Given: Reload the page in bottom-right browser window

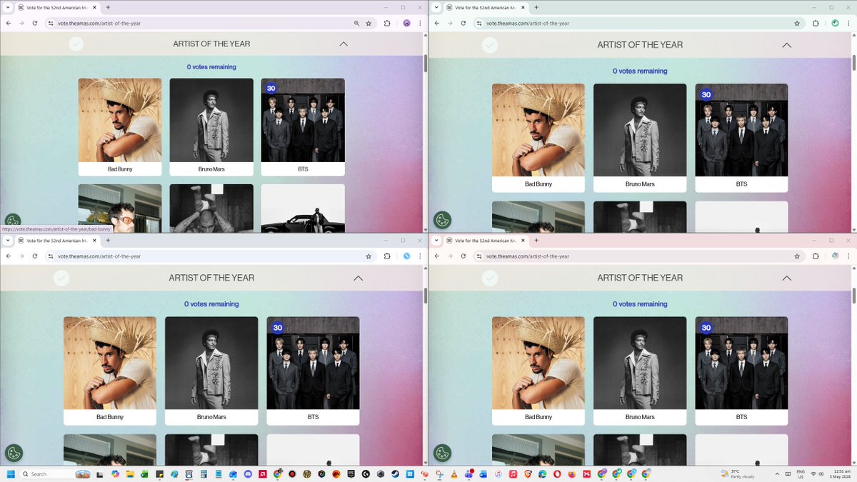Looking at the screenshot, I should coord(463,256).
